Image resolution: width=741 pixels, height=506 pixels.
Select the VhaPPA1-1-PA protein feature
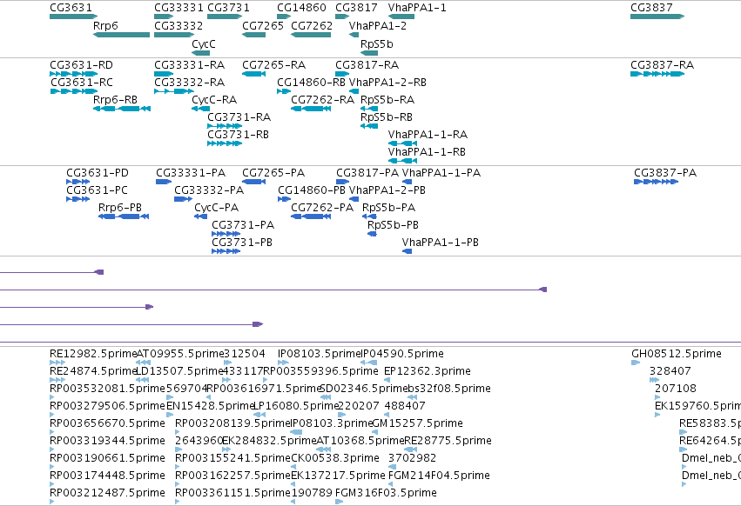(x=407, y=182)
